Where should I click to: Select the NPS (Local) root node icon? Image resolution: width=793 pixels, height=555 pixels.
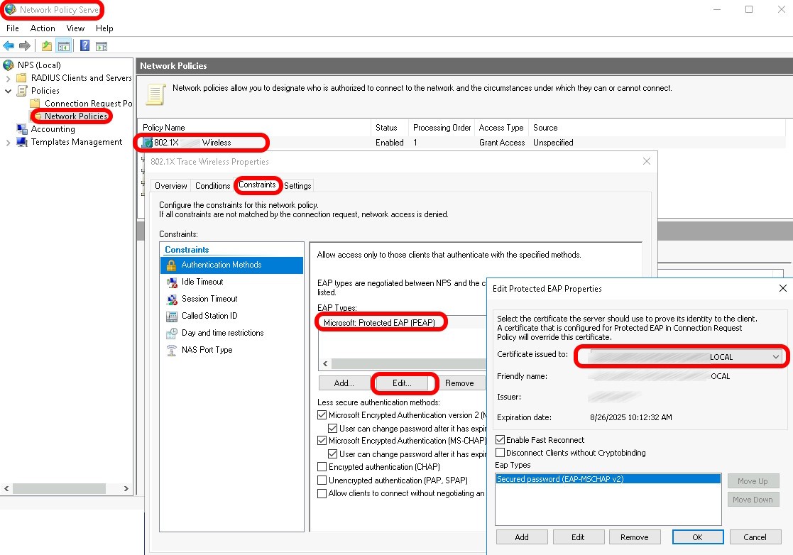pos(9,65)
